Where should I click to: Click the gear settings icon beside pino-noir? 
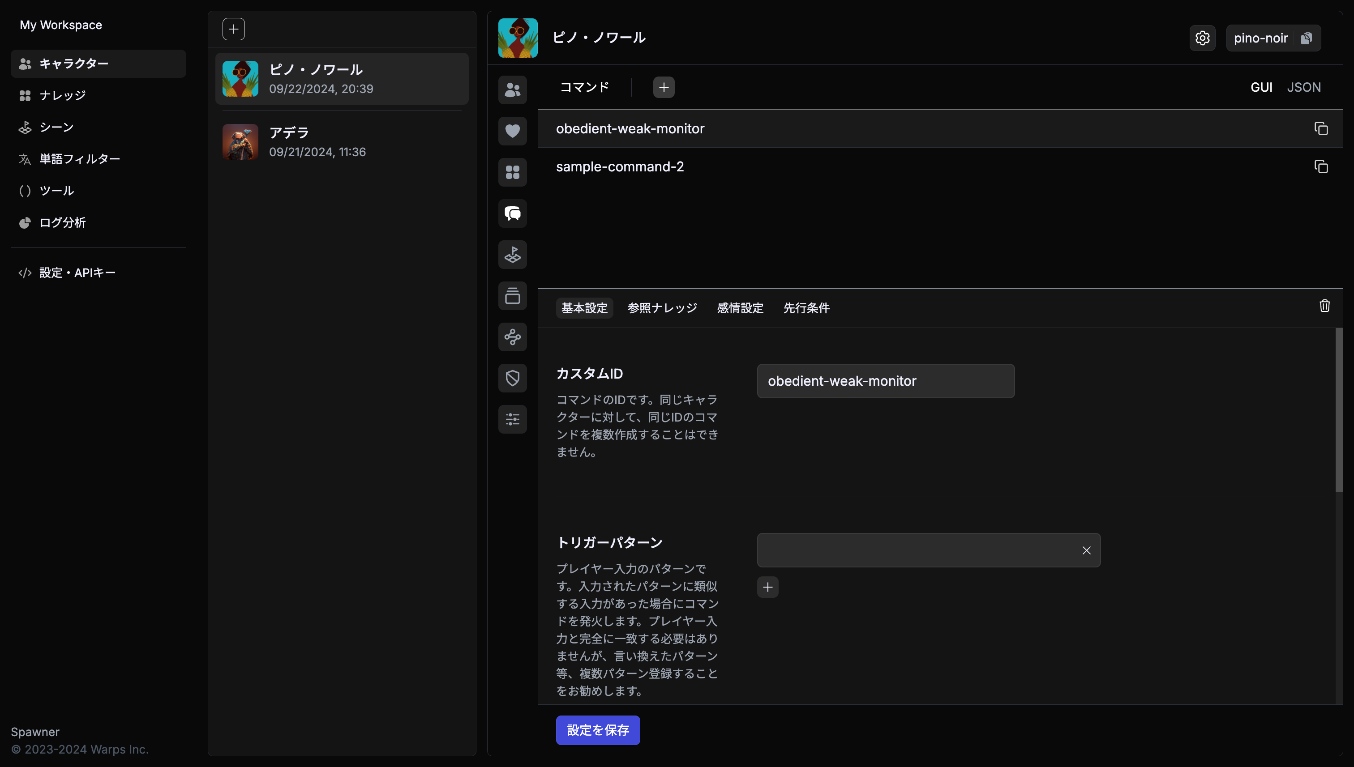1202,38
